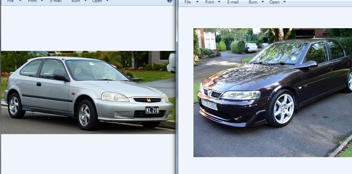Click E-mail in right photo window
The height and width of the screenshot is (174, 352).
pyautogui.click(x=233, y=2)
